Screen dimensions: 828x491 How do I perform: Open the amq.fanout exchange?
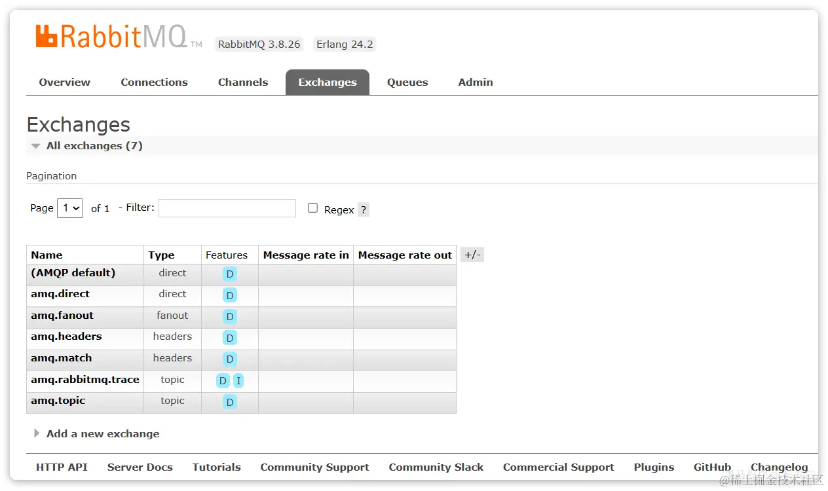tap(62, 315)
